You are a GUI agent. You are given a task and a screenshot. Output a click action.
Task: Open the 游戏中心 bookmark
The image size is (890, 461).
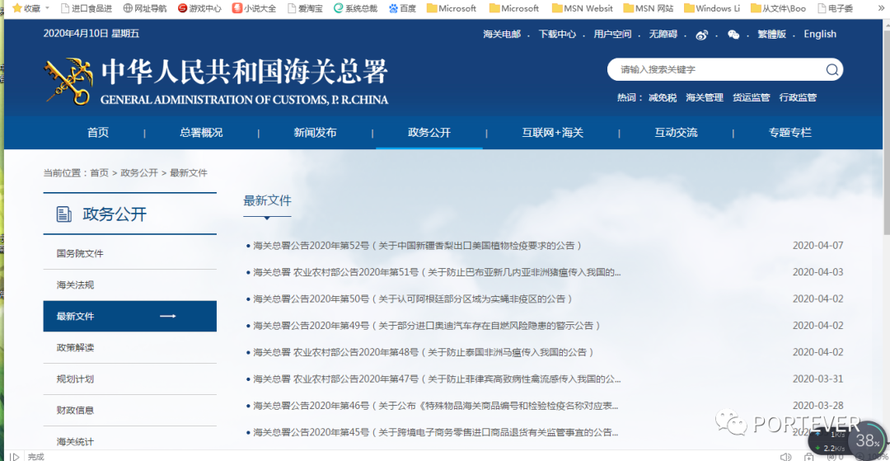pyautogui.click(x=199, y=8)
